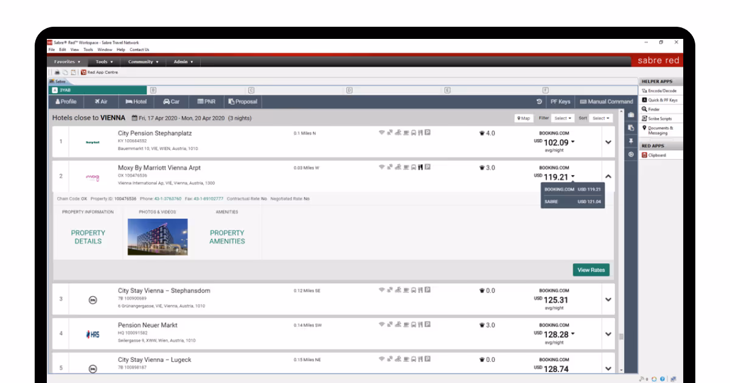The width and height of the screenshot is (730, 383).
Task: Select BOOKING.COM USD 119.21 rate option
Action: [572, 189]
